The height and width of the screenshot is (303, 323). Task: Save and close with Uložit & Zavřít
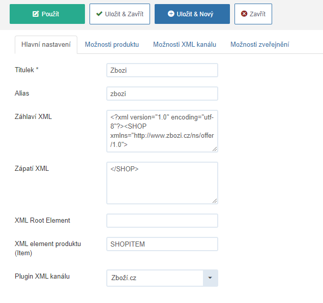click(120, 14)
